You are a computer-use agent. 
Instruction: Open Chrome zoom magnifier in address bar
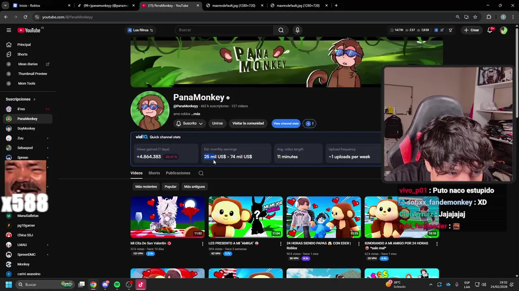pos(458,17)
